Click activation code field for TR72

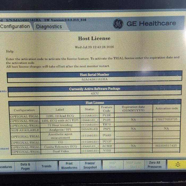coord(166,124)
